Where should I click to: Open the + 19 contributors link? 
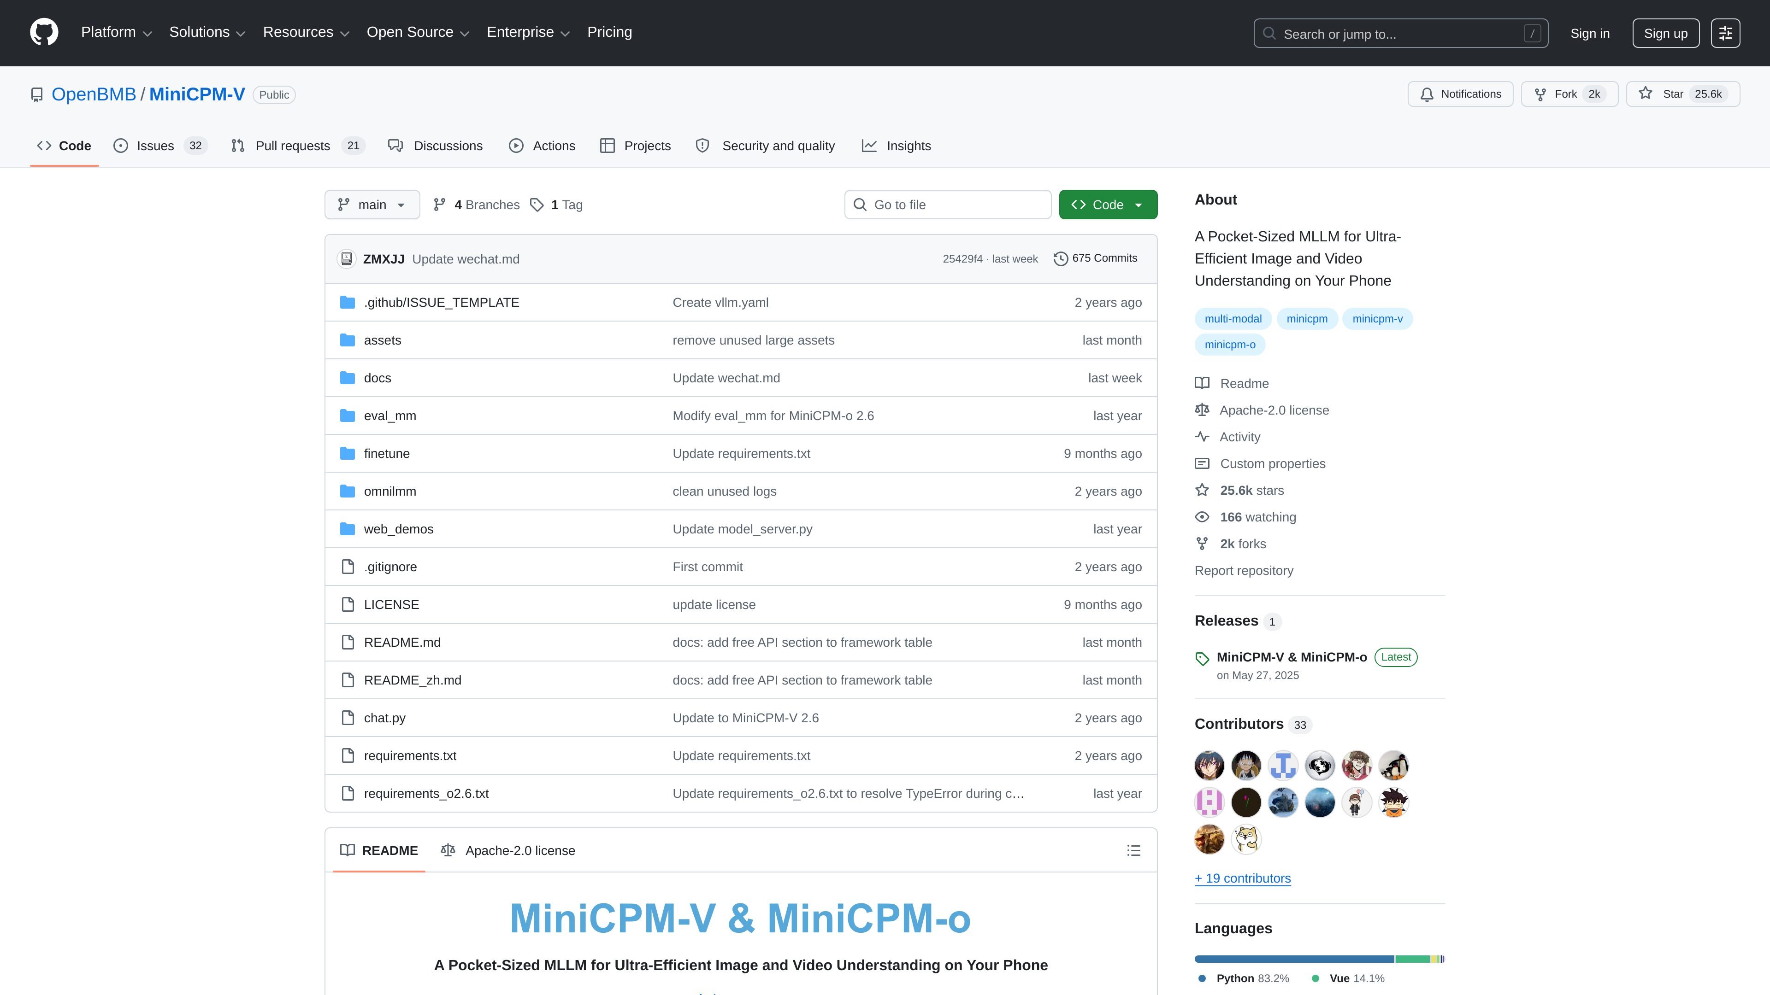point(1242,878)
